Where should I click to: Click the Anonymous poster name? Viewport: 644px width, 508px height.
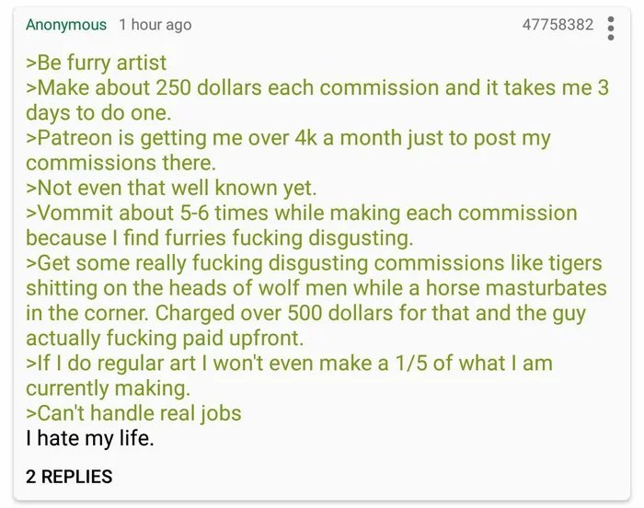pyautogui.click(x=66, y=25)
